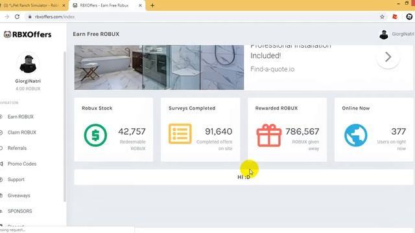The width and height of the screenshot is (415, 233).
Task: Open Giveaways in the sidebar
Action: click(x=19, y=195)
